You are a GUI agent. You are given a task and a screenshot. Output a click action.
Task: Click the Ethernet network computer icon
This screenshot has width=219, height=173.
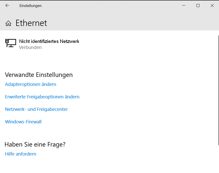point(10,43)
